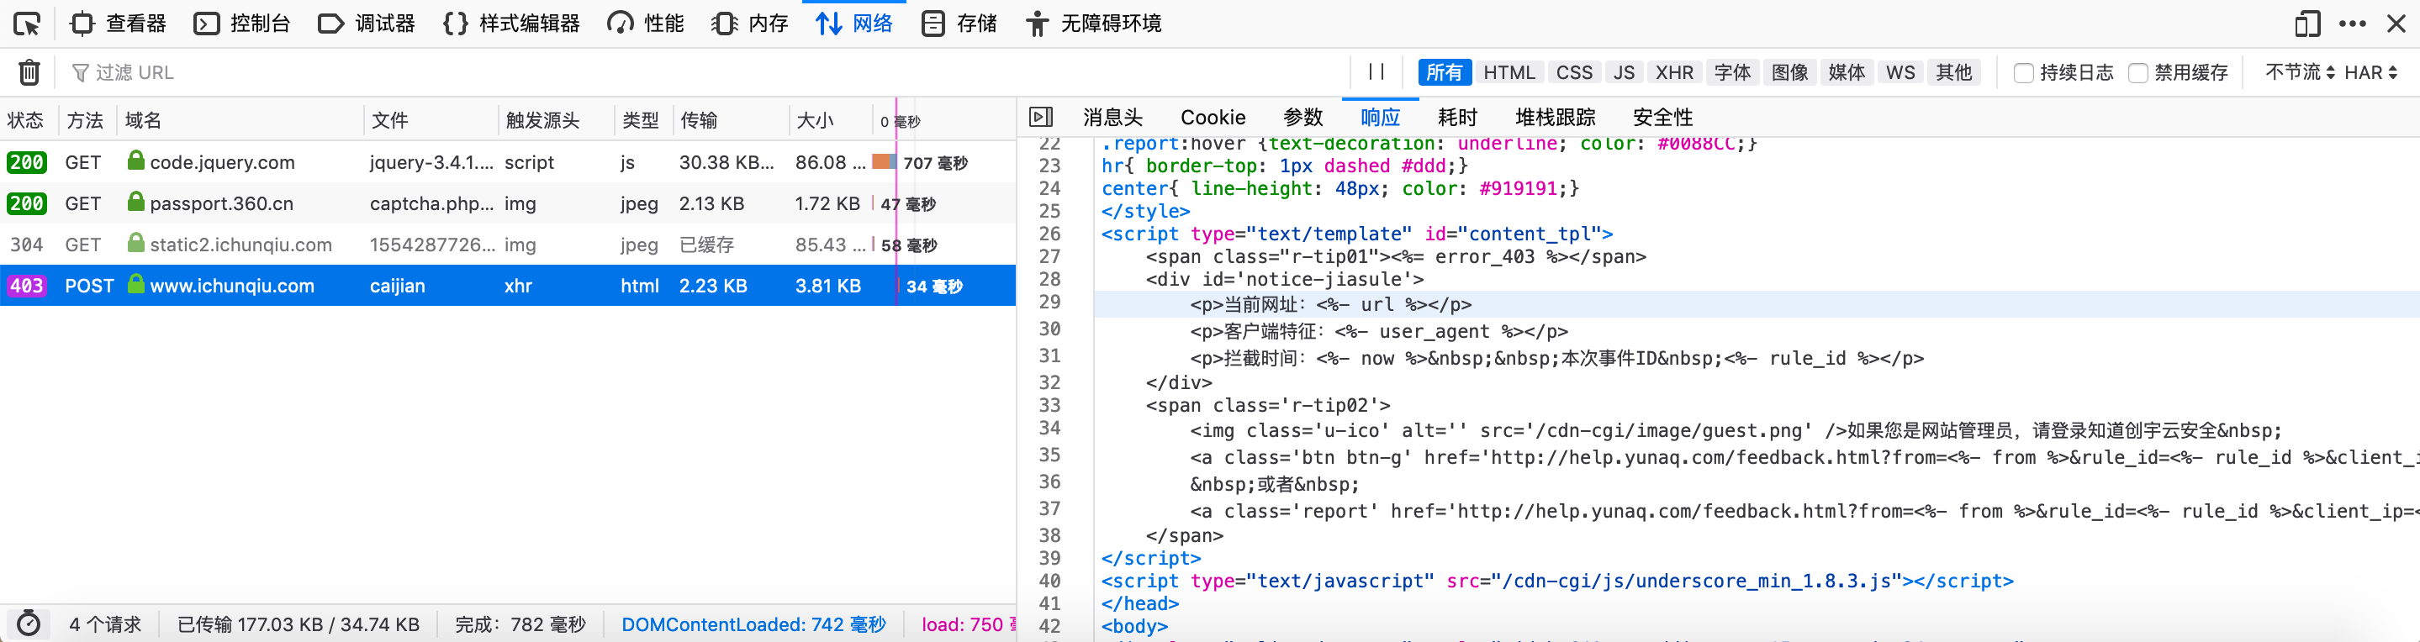Screen dimensions: 2420x642
Task: Sort by the 文件 column header
Action: click(x=431, y=120)
